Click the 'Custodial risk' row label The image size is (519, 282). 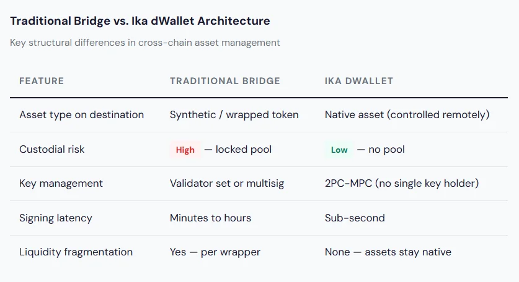(52, 149)
